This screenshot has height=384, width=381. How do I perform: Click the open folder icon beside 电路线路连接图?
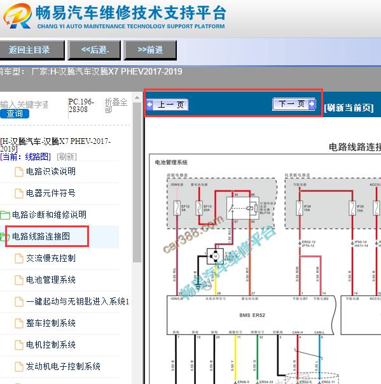4,236
